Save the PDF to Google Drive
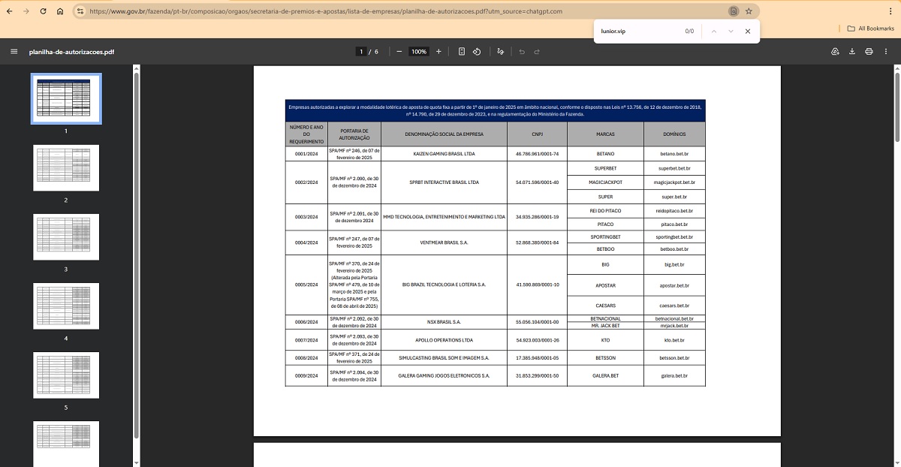Screen dimensions: 901x467 coord(835,52)
